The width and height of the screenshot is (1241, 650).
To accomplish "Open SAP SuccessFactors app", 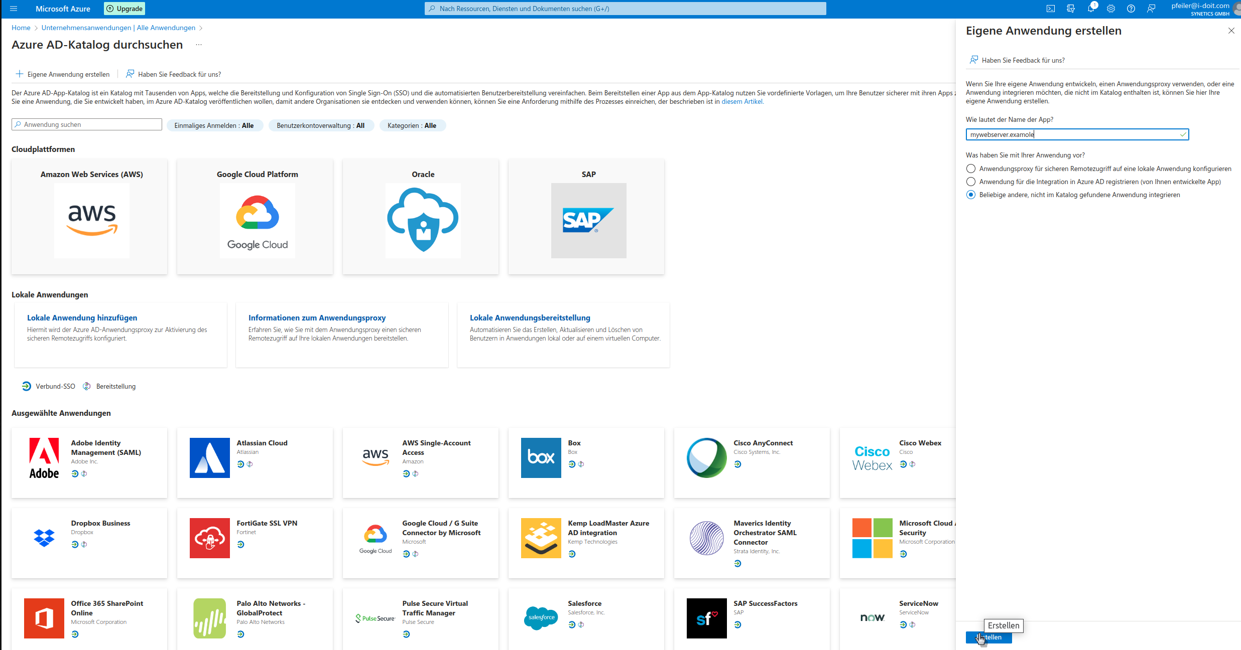I will tap(752, 619).
